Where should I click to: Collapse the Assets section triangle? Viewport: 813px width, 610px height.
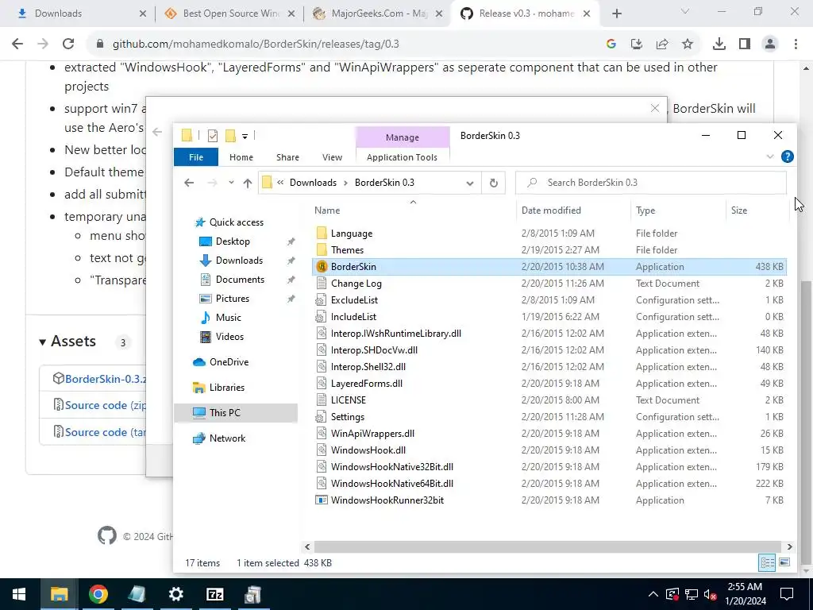(x=43, y=342)
